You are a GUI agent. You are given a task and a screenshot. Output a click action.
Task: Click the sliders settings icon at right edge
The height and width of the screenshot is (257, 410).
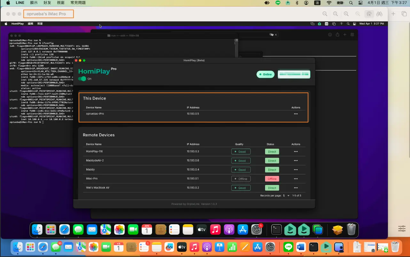point(402,229)
